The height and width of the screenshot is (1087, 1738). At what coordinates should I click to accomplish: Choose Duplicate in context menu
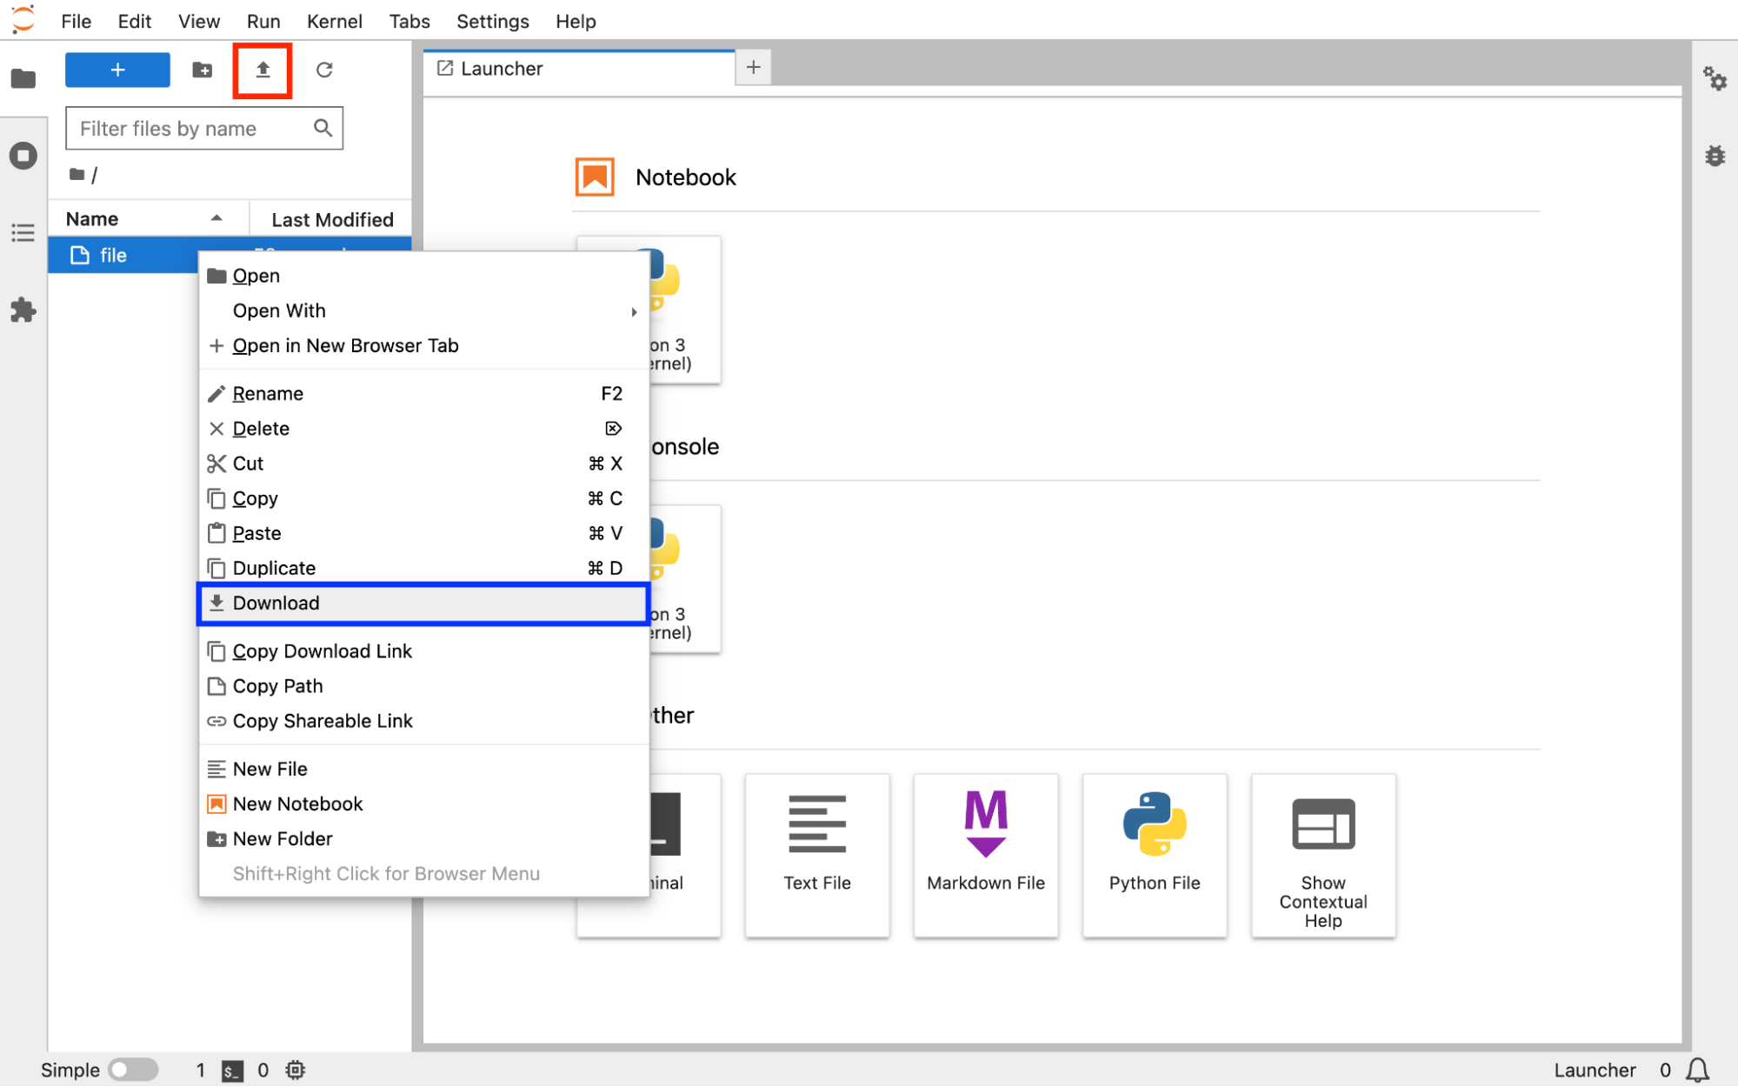(x=423, y=568)
